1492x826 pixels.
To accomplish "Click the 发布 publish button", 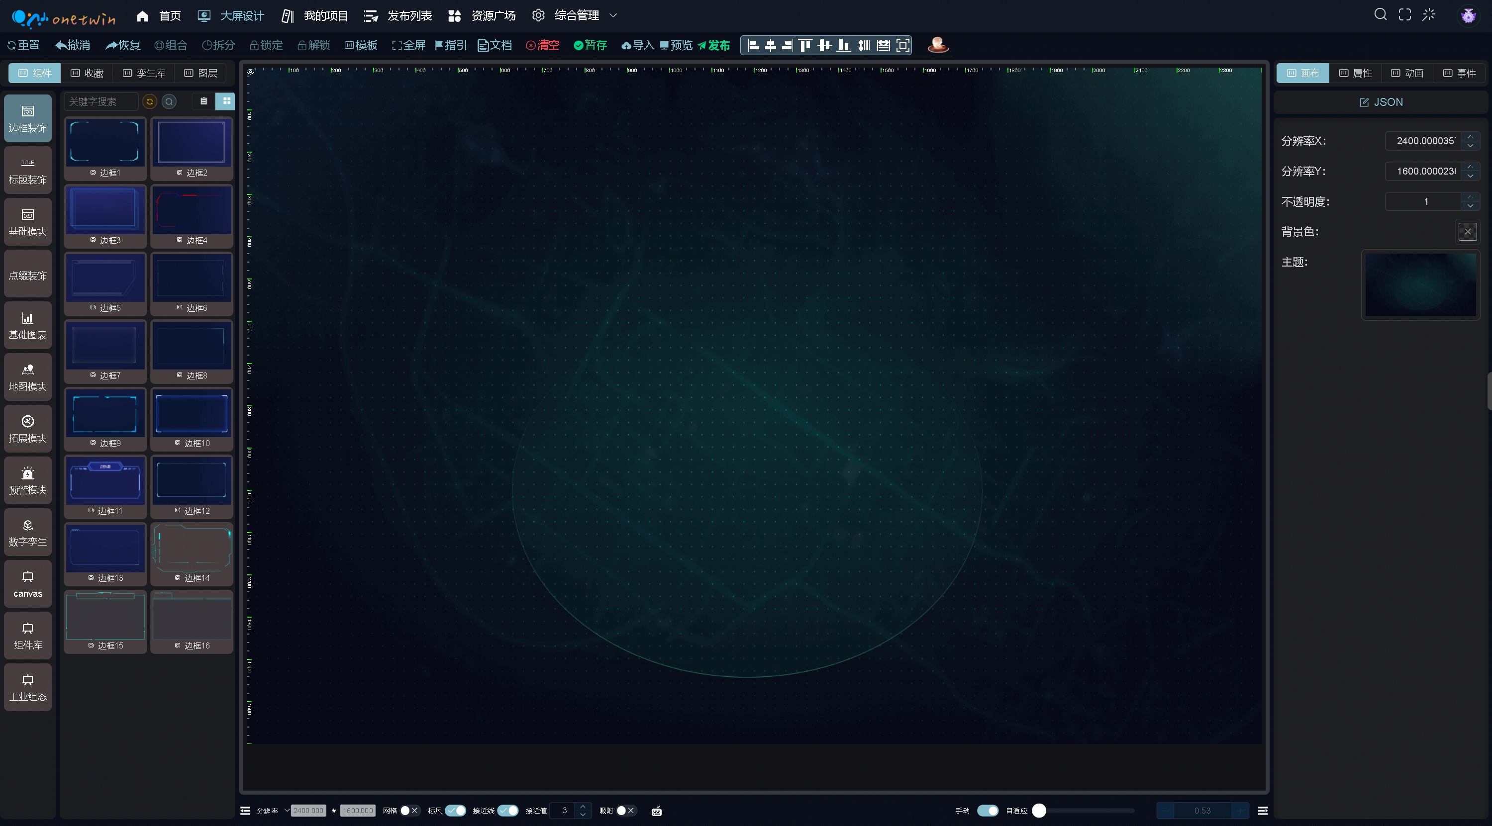I will tap(713, 45).
